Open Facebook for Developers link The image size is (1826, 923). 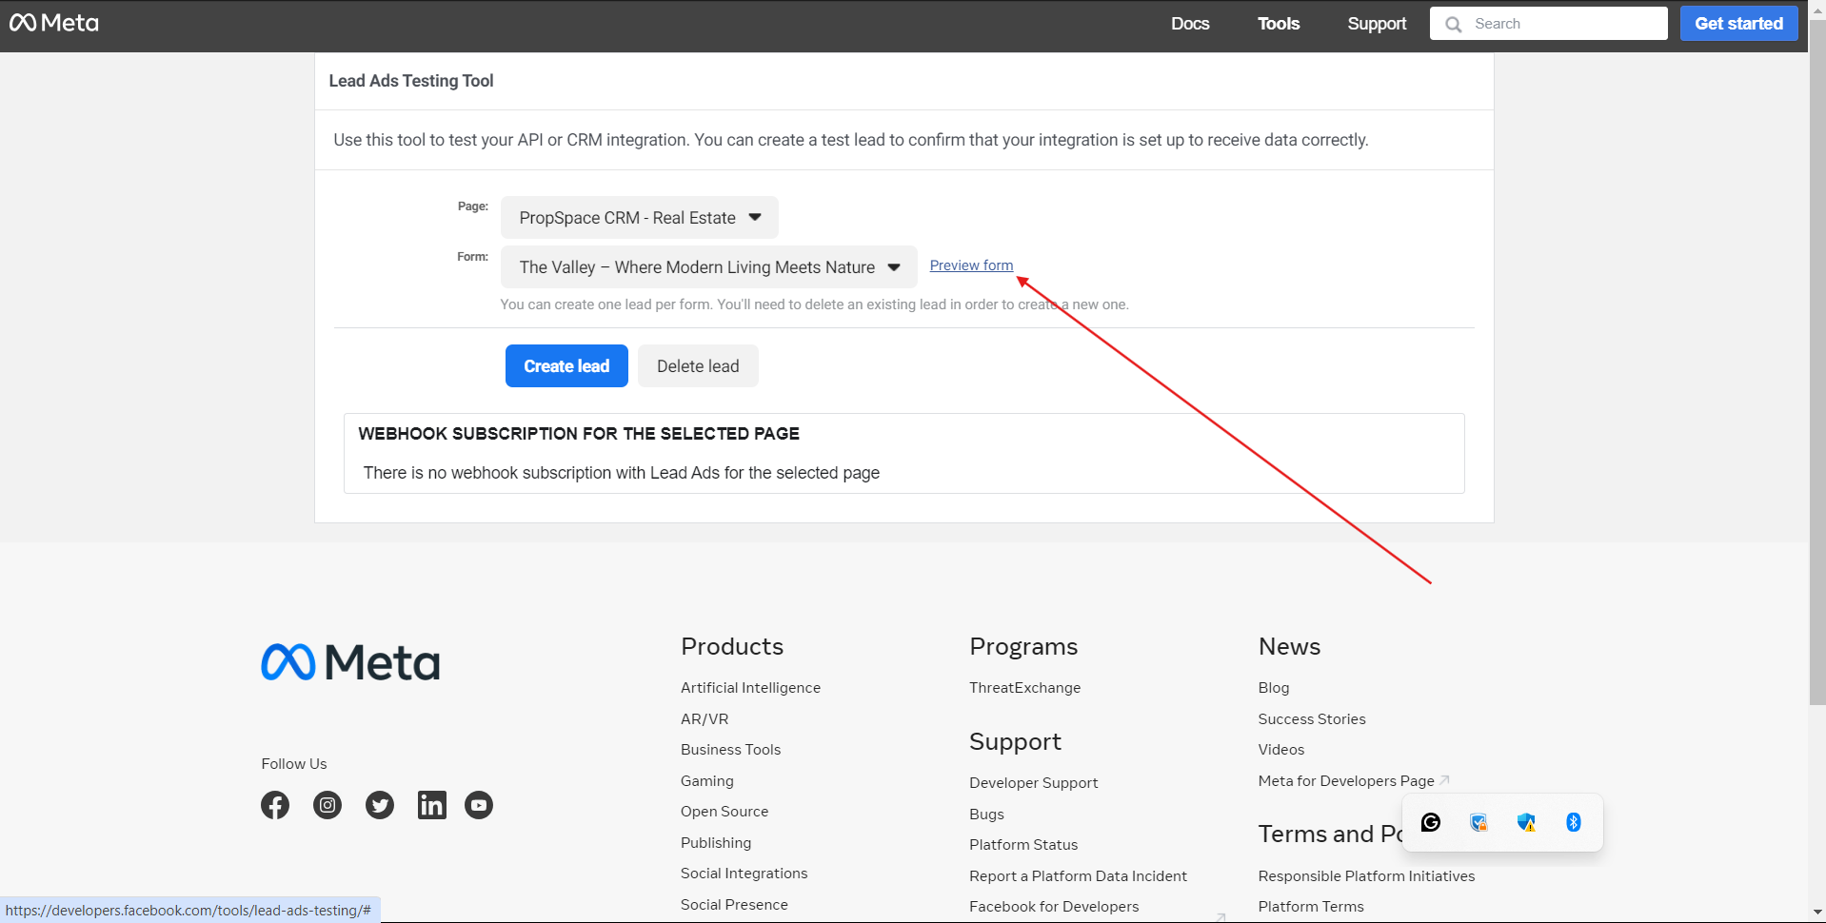[1054, 907]
